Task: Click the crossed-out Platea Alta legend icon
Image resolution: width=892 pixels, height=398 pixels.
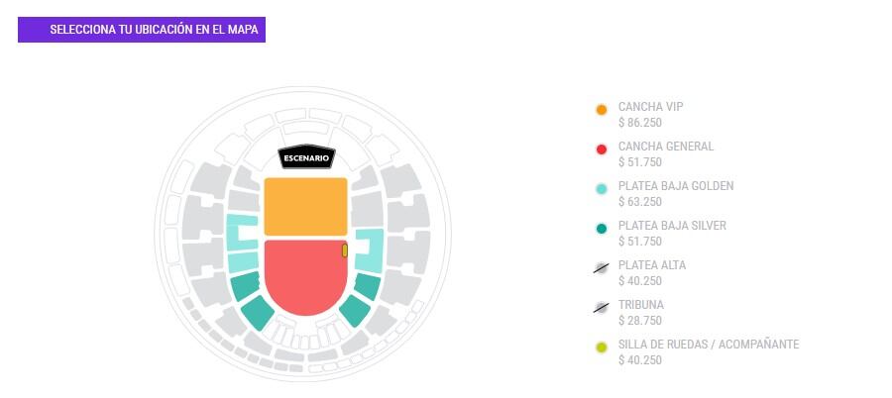Action: tap(601, 268)
